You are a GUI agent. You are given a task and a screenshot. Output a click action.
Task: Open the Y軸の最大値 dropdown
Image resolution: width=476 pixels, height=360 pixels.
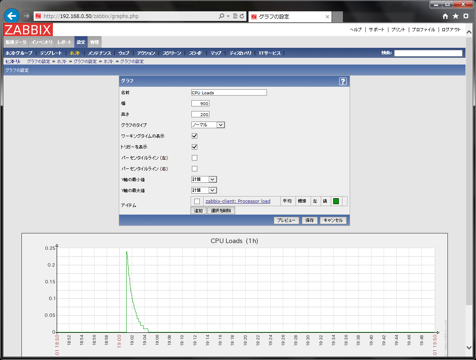204,190
